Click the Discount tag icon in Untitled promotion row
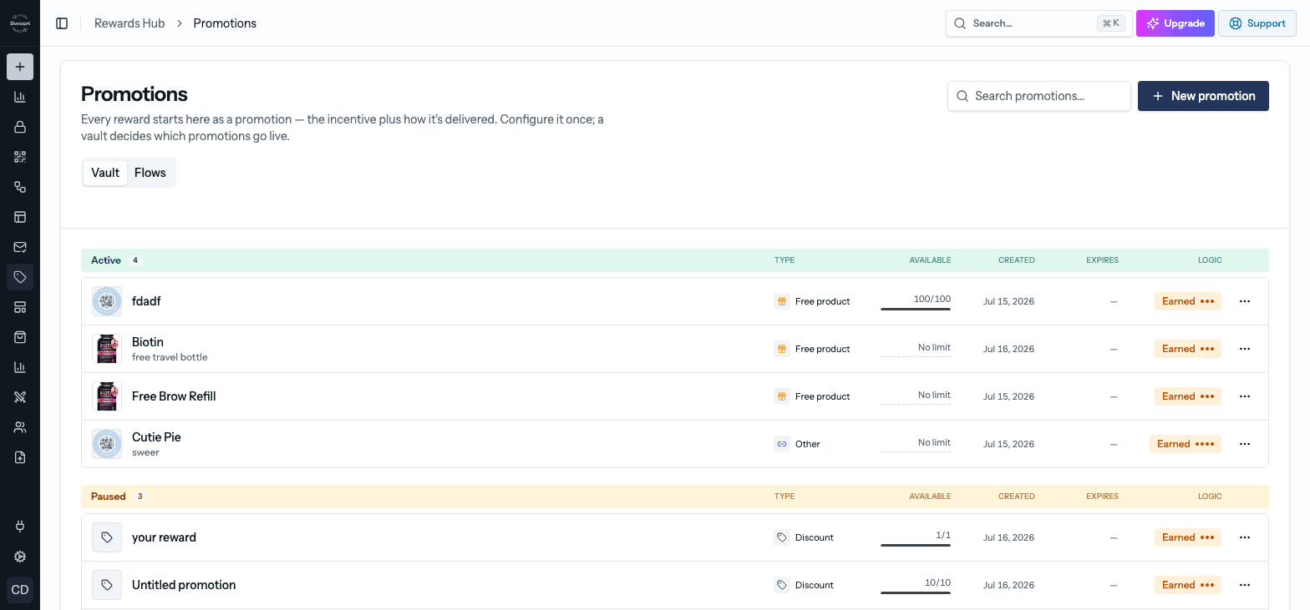 tap(782, 585)
